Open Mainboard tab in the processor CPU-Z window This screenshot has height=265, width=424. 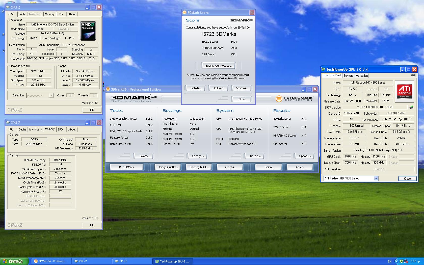36,14
